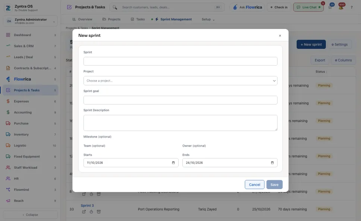Open Staff Workload in sidebar
Viewport: 361px width, 221px height.
point(30,168)
